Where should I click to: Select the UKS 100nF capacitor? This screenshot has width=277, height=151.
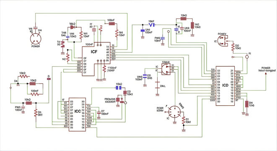(181, 28)
